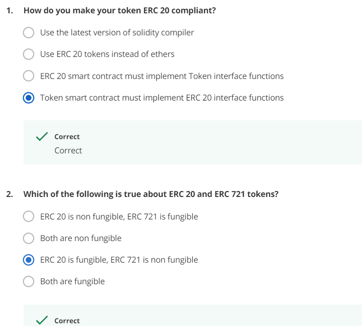Click option text 'Both are fungible'
362x326 pixels.
click(72, 281)
